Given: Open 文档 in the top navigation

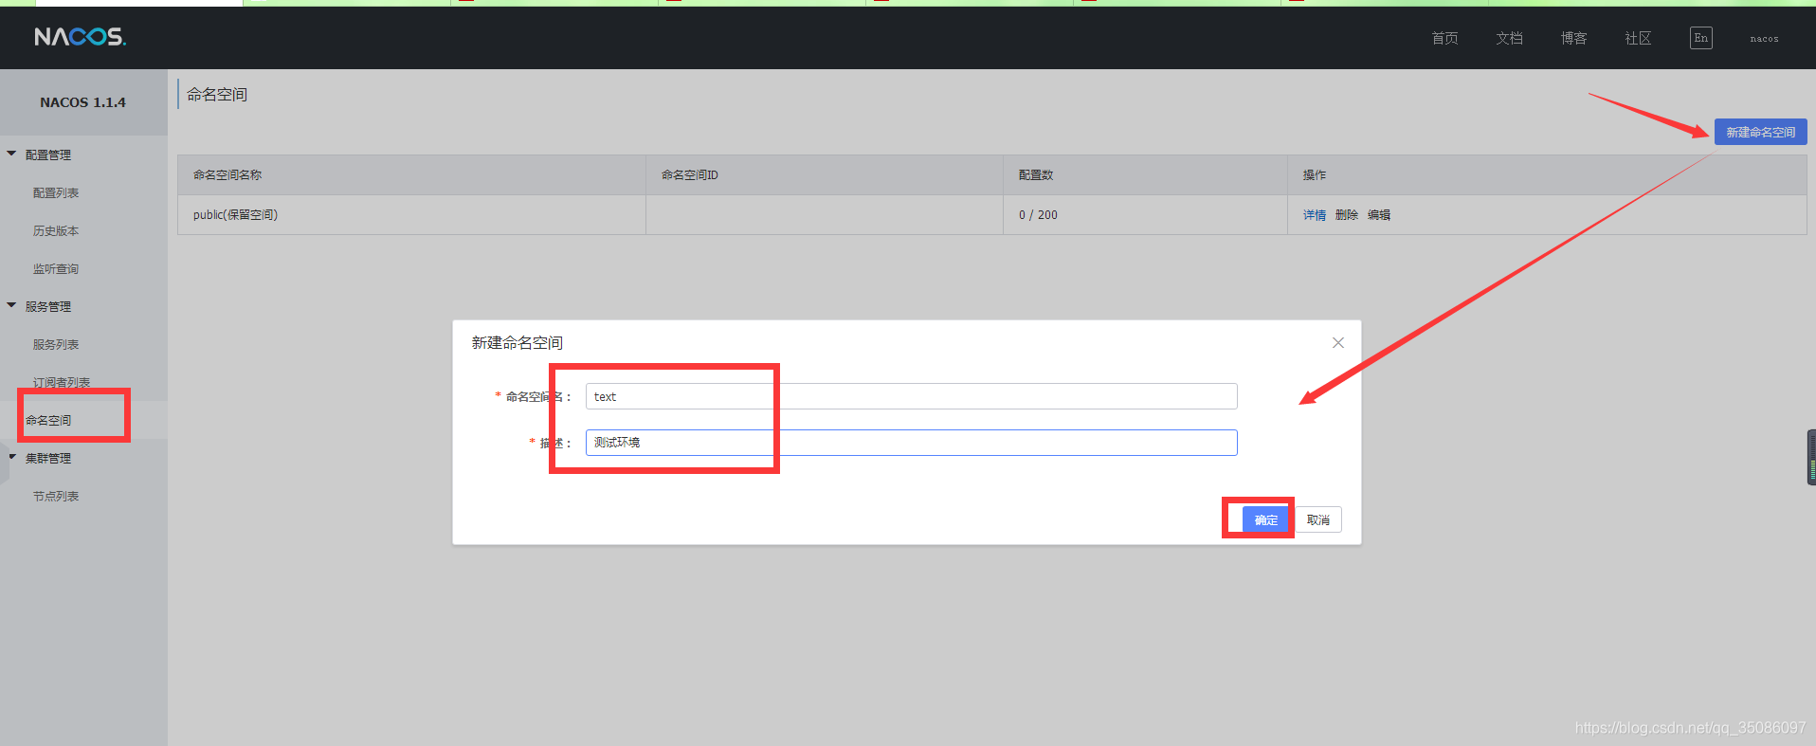Looking at the screenshot, I should [1509, 38].
